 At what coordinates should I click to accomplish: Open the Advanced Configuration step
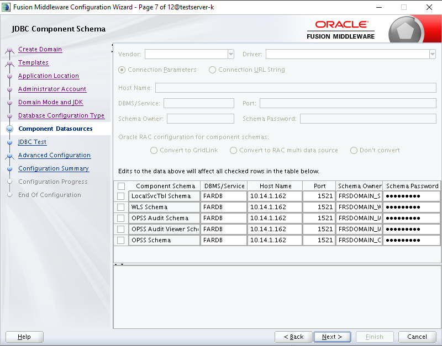point(54,155)
